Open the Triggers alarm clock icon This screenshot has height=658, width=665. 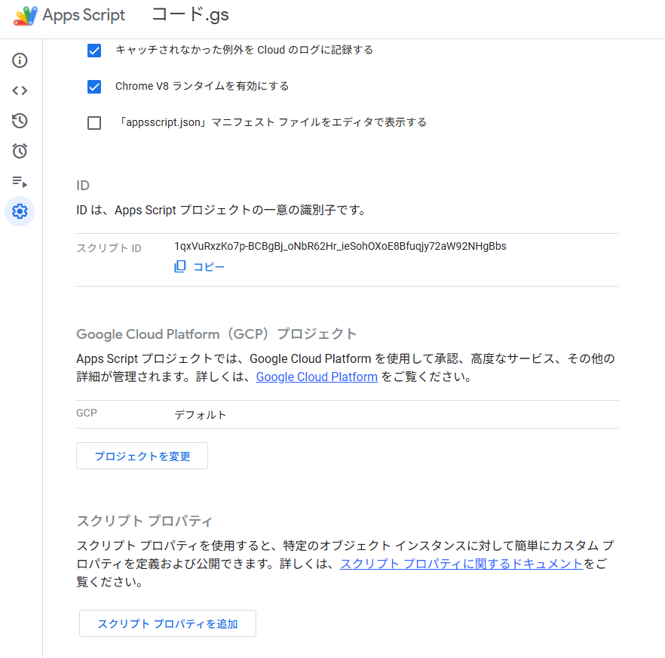click(20, 151)
